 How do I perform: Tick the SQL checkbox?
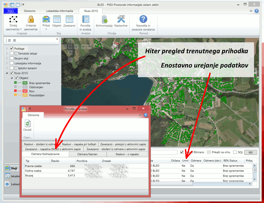(x=235, y=152)
